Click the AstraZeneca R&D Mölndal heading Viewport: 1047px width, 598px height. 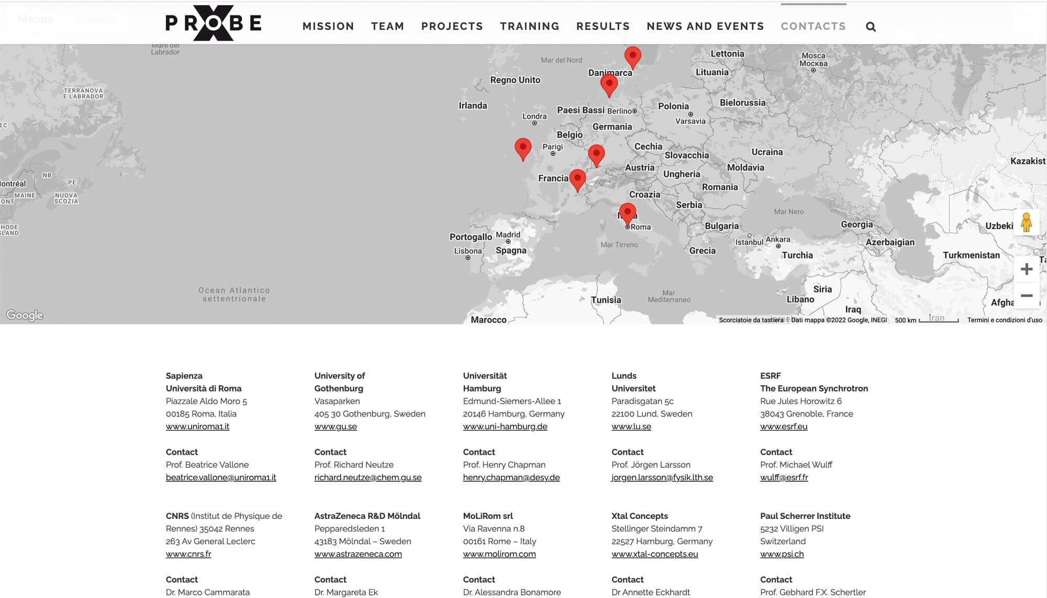[x=367, y=516]
